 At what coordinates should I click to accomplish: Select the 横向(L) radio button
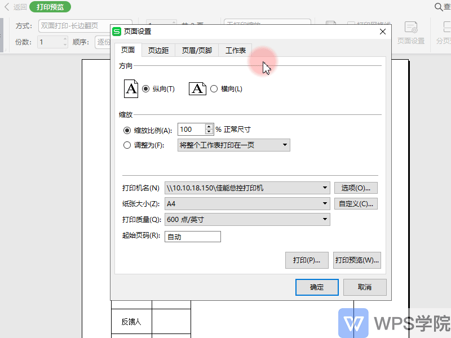click(x=214, y=89)
